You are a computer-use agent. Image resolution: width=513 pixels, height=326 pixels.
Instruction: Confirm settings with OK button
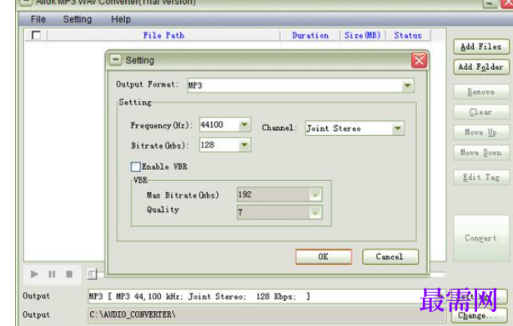pyautogui.click(x=324, y=257)
